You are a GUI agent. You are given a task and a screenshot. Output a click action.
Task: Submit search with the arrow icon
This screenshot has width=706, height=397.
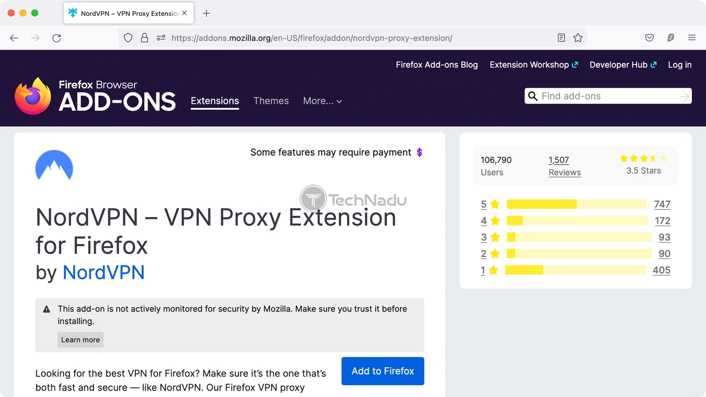684,96
